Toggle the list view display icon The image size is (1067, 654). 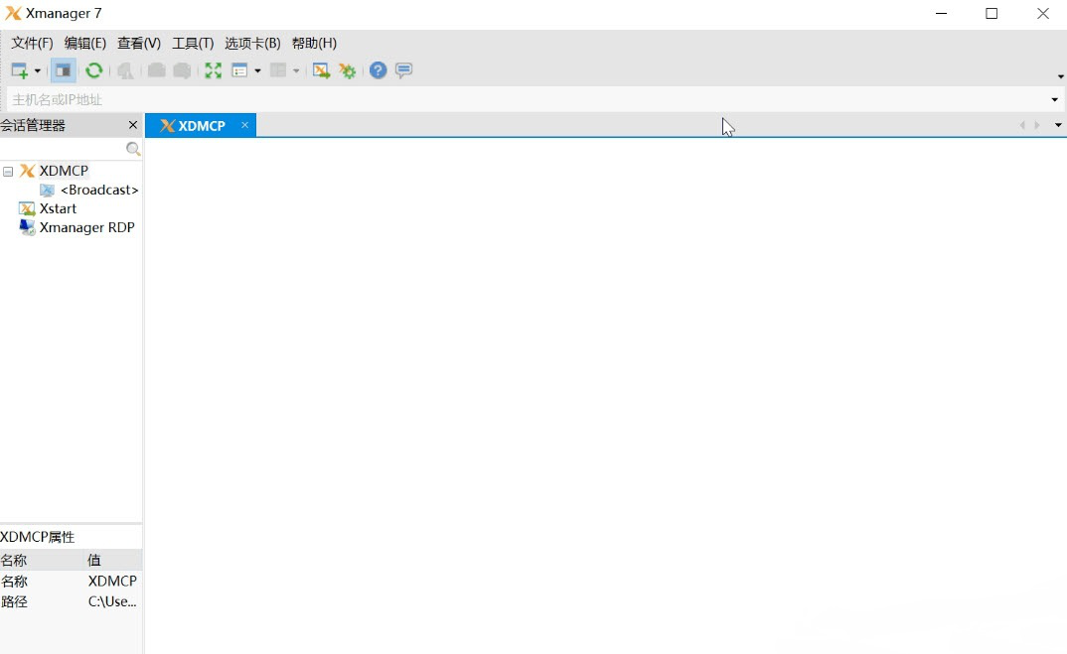point(241,69)
